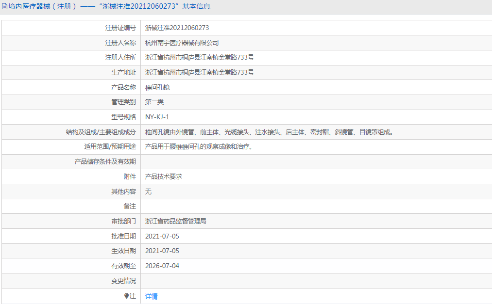The image size is (492, 304).
Task: Click the 产品名称 label
Action: [124, 87]
